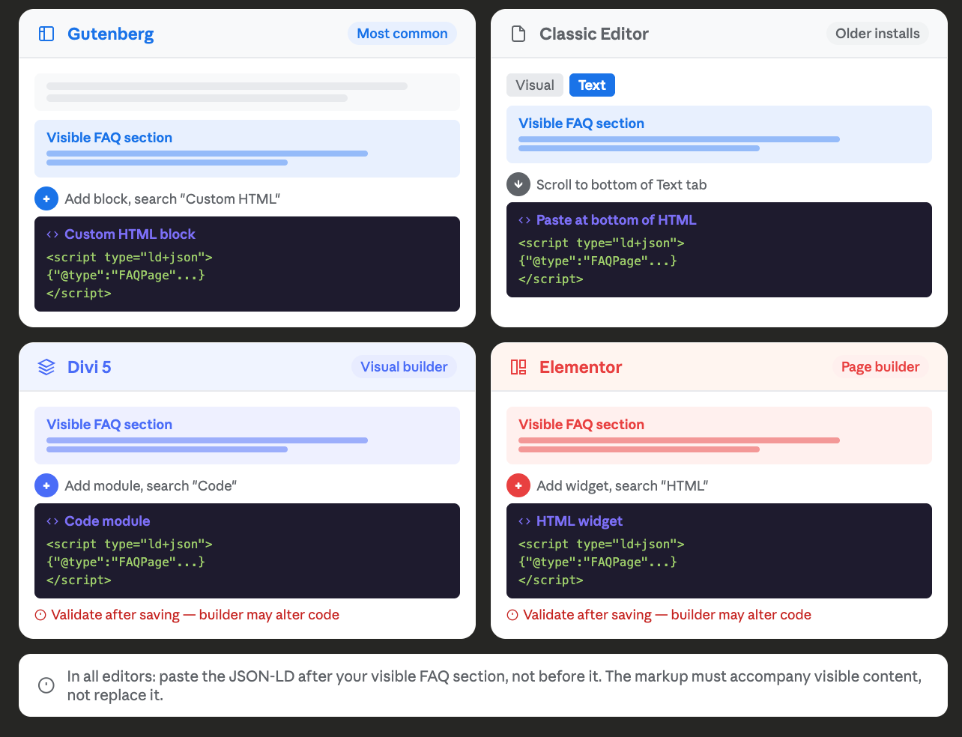
Task: Click the Paste at bottom of HTML label
Action: click(616, 220)
